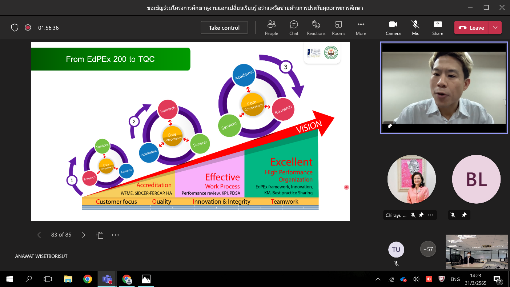Select the BL participant avatar
Viewport: 510px width, 287px height.
[476, 179]
